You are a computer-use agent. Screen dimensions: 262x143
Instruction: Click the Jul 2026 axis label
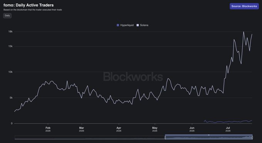[228, 129]
